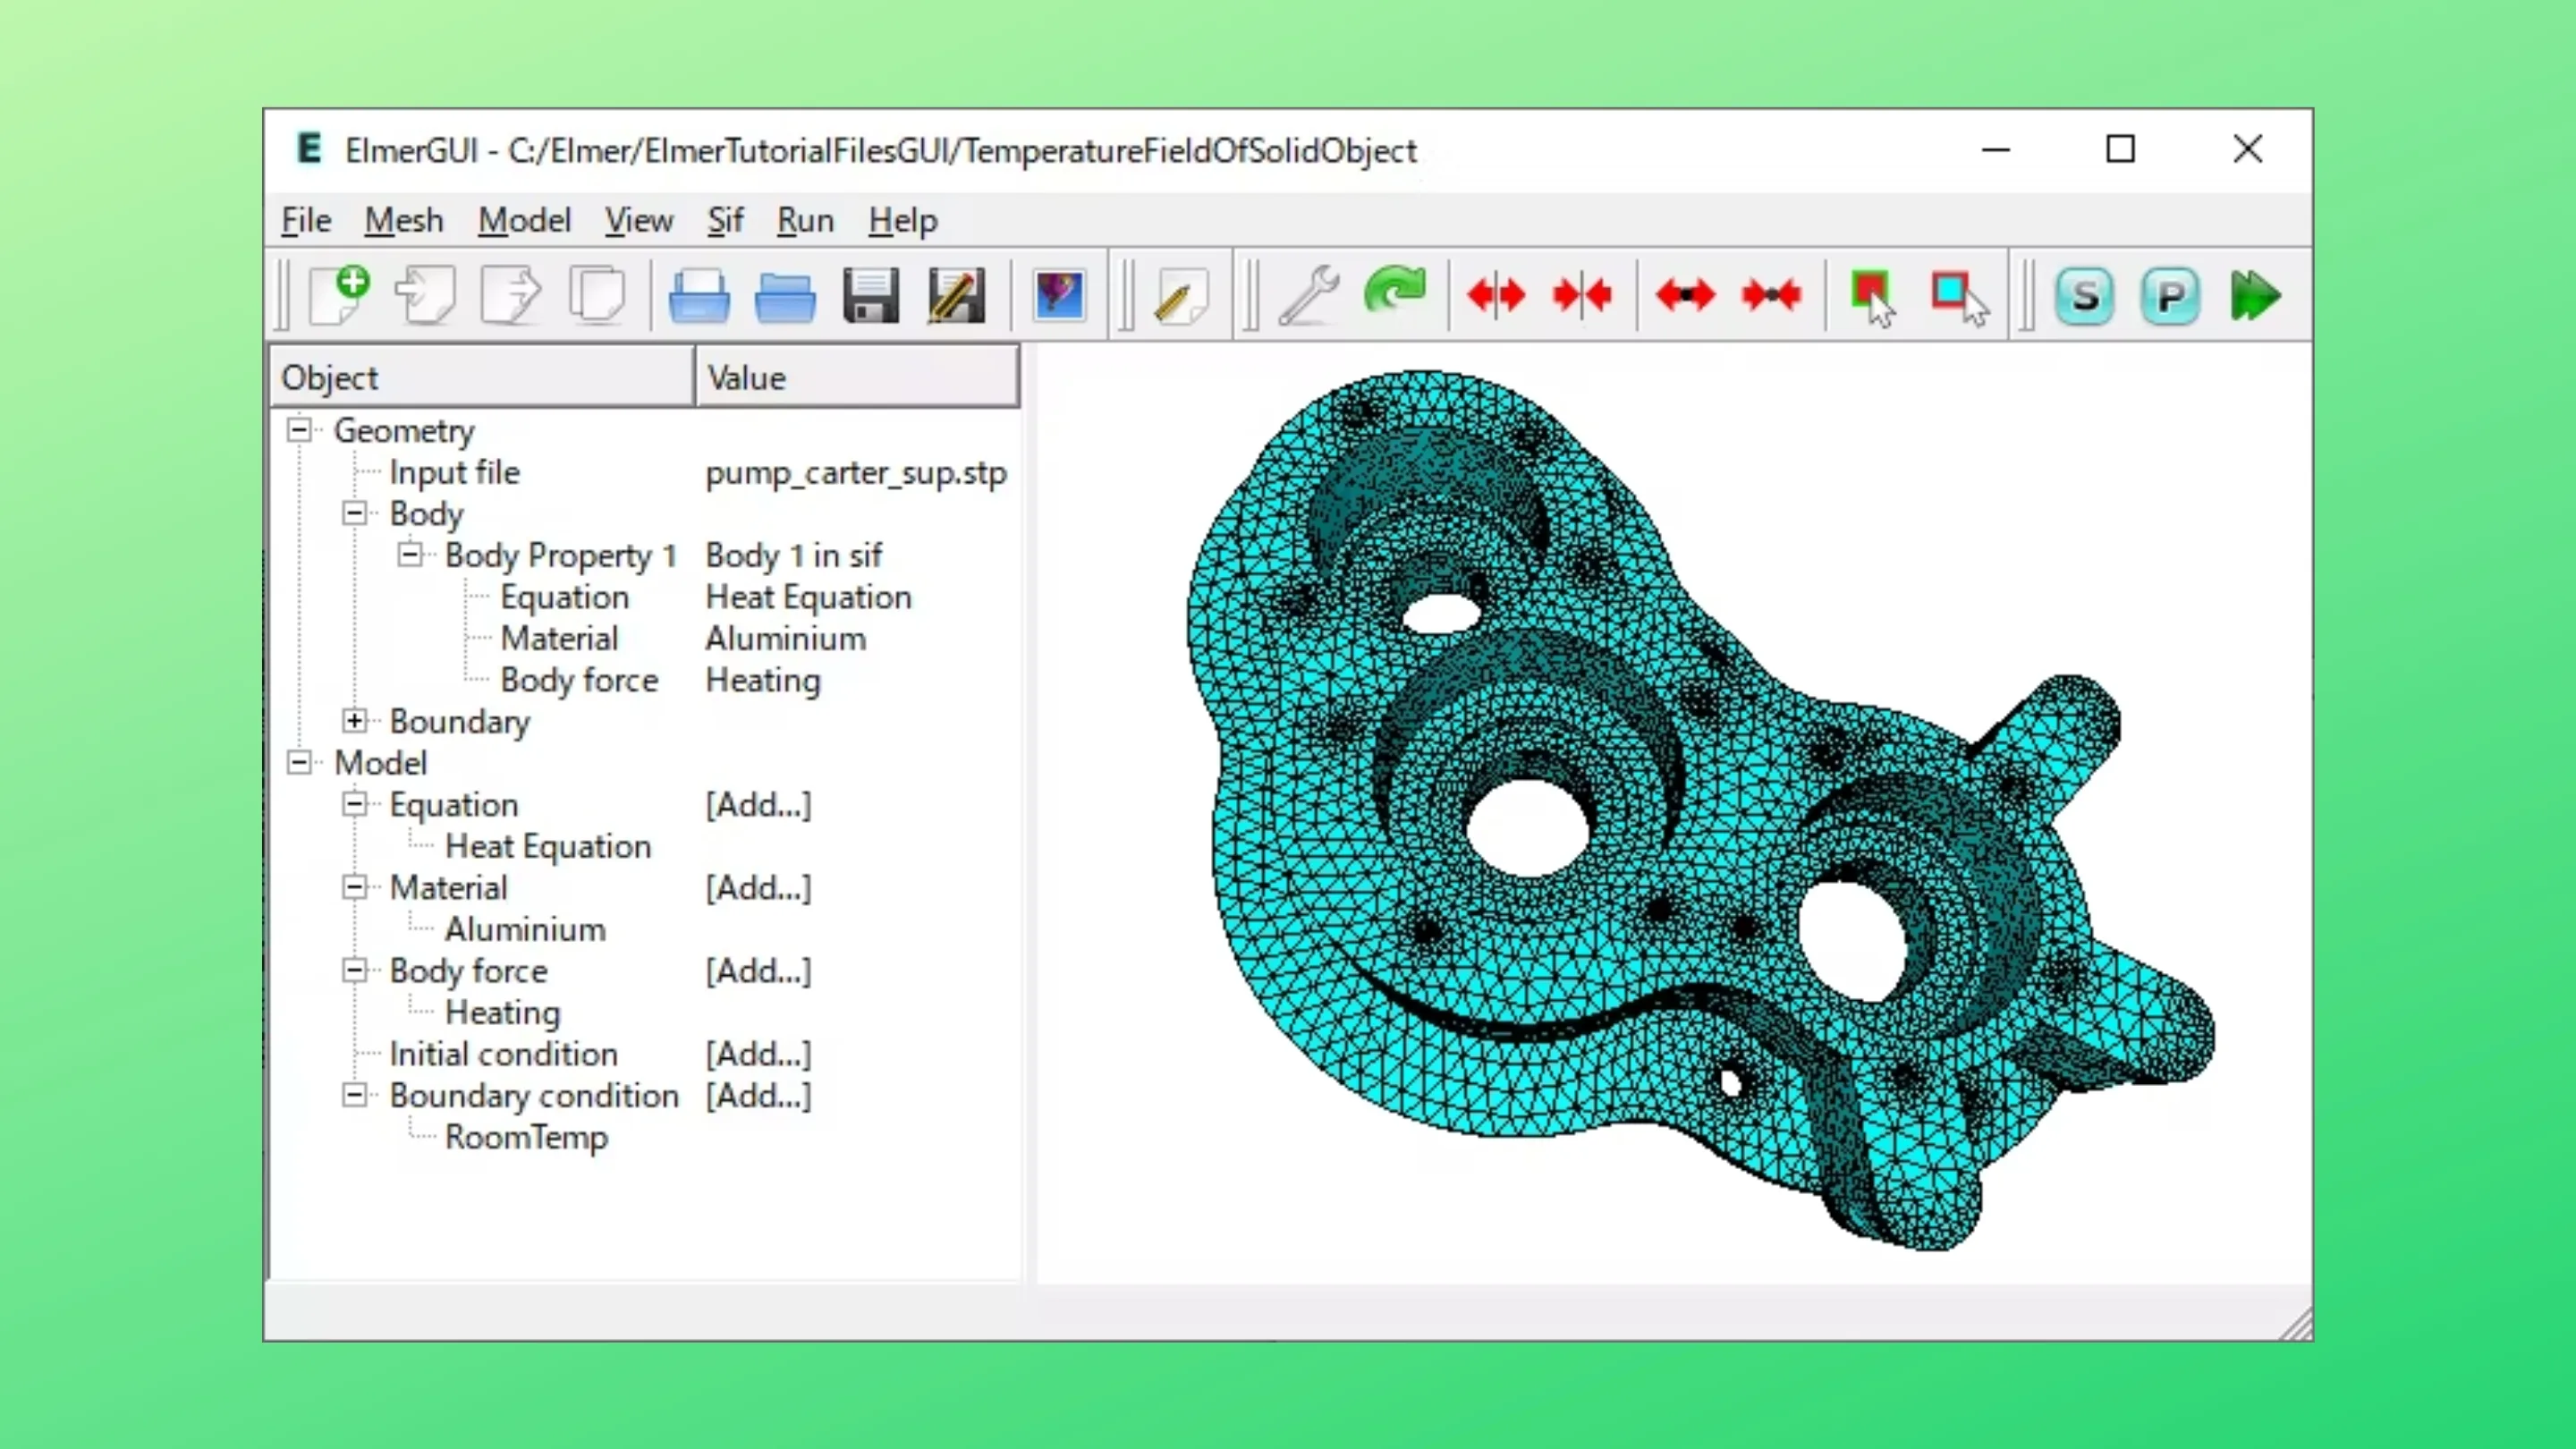The image size is (2576, 1449).
Task: Select the Material row under Body Property 1
Action: click(x=559, y=638)
